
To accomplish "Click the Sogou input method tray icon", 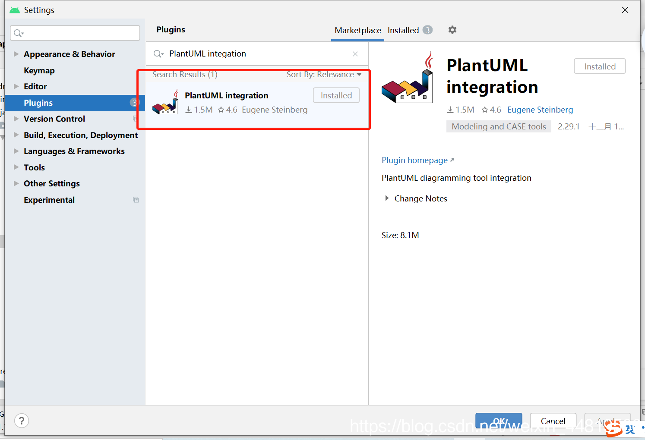I will click(613, 428).
